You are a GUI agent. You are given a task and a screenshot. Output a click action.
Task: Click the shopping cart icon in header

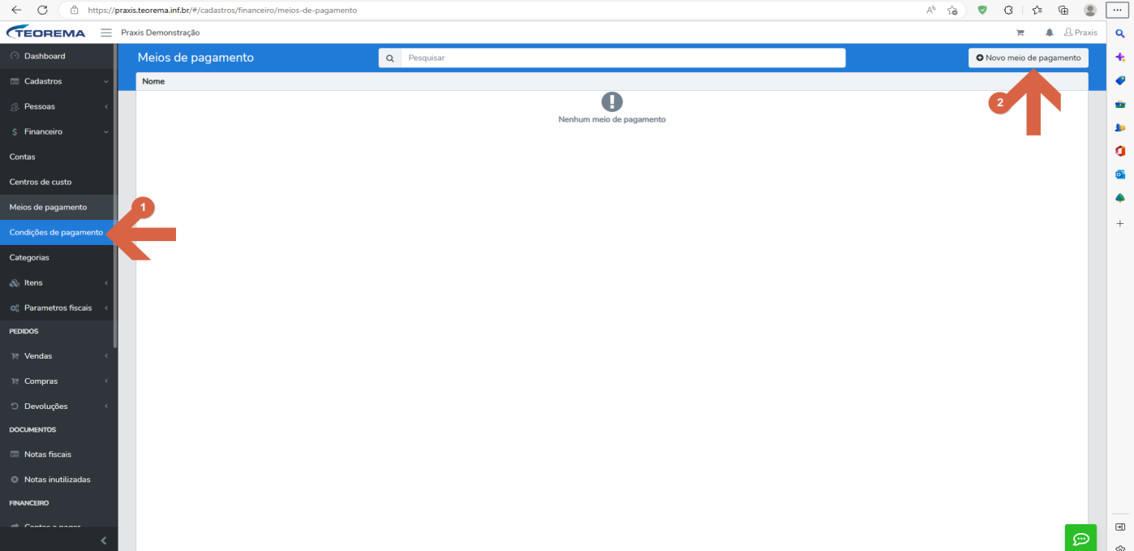click(1020, 32)
